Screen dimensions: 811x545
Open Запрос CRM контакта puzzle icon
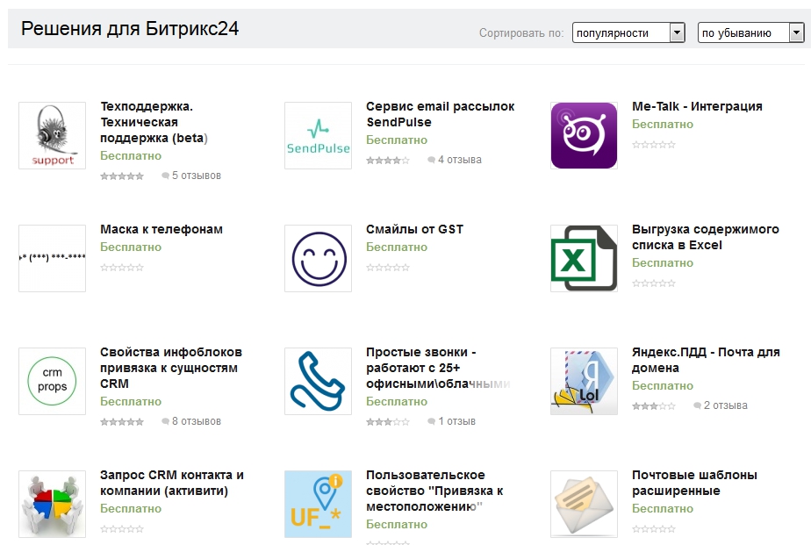click(53, 505)
